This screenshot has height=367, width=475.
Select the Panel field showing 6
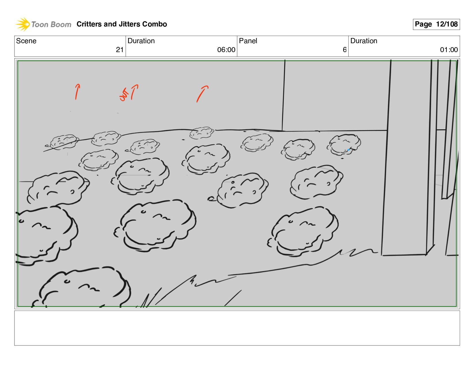coord(293,46)
